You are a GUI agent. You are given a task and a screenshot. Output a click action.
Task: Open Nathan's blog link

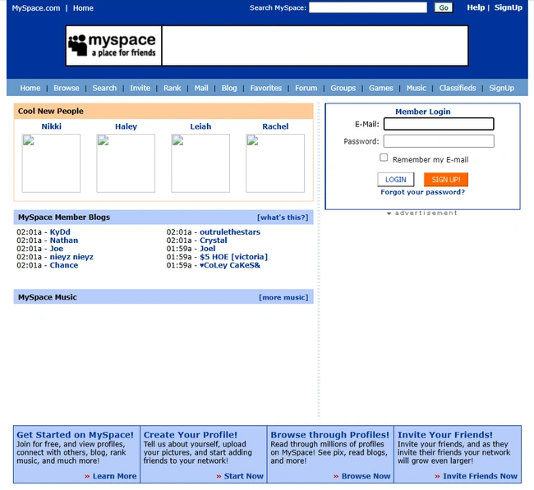point(64,240)
